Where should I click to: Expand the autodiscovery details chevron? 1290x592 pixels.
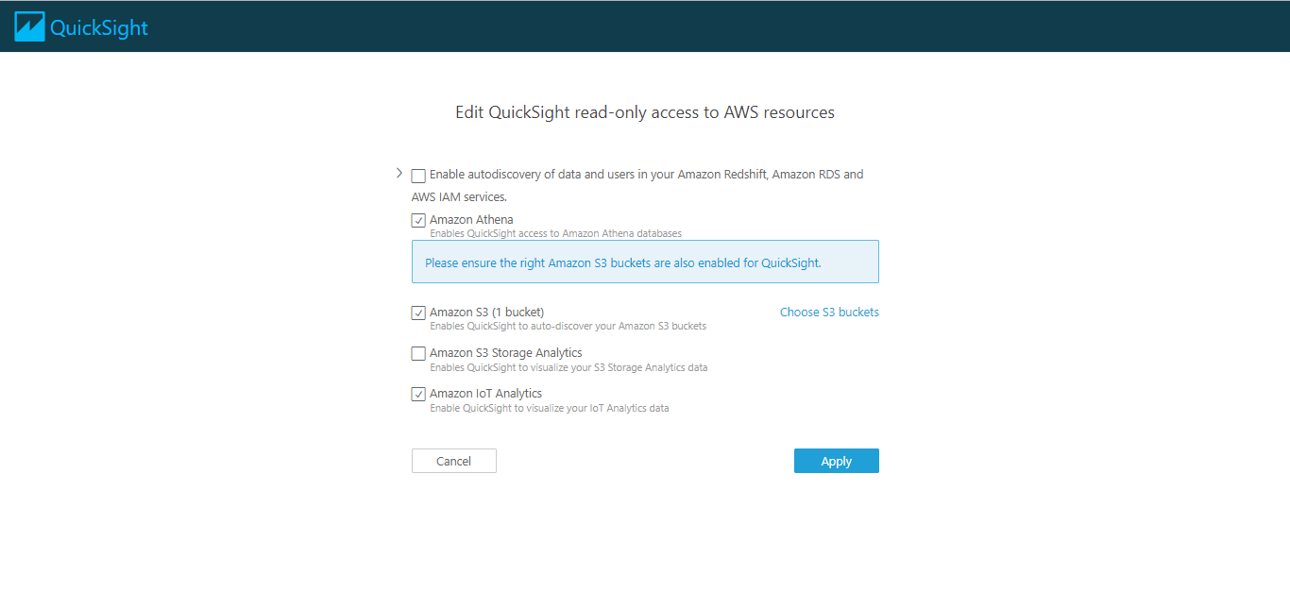click(399, 173)
